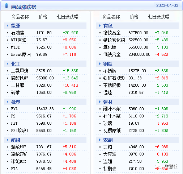Expand the 橡塑 category arrow
This screenshot has width=183, height=174.
(8, 102)
